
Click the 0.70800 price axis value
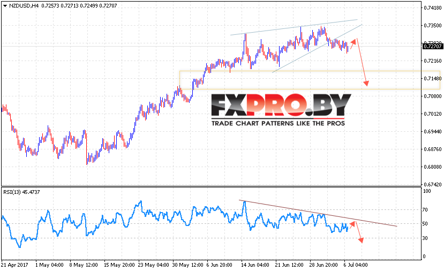[x=432, y=96]
